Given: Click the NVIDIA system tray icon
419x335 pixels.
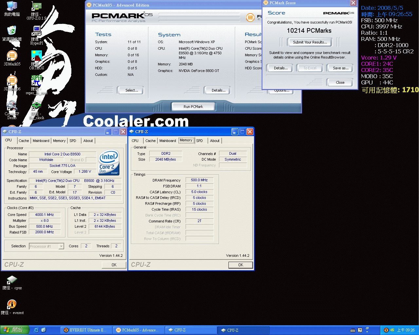Looking at the screenshot, I should [x=392, y=330].
